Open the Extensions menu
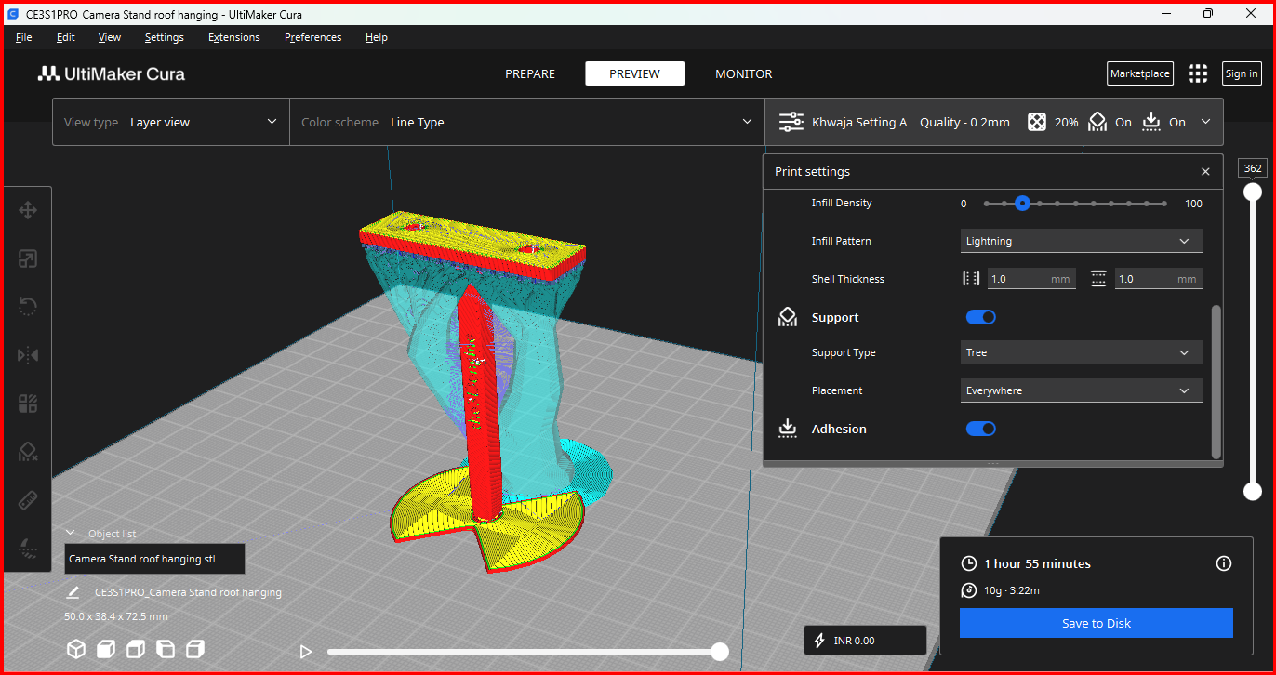The image size is (1276, 675). click(234, 37)
